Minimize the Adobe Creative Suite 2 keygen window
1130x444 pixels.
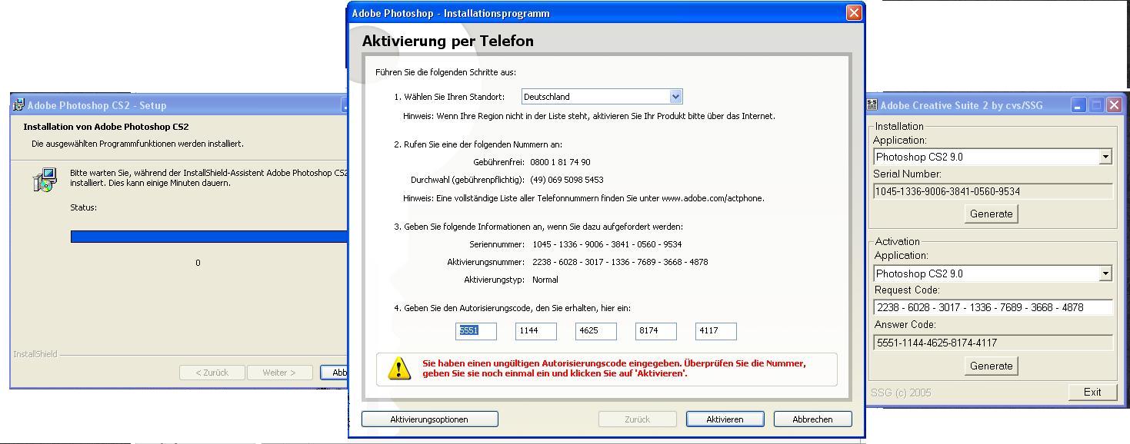1078,105
